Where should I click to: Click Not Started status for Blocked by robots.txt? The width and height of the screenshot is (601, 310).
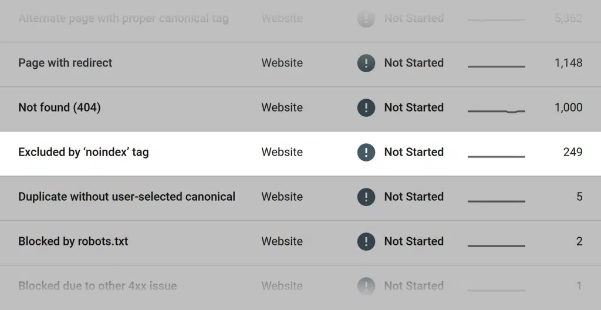click(414, 241)
